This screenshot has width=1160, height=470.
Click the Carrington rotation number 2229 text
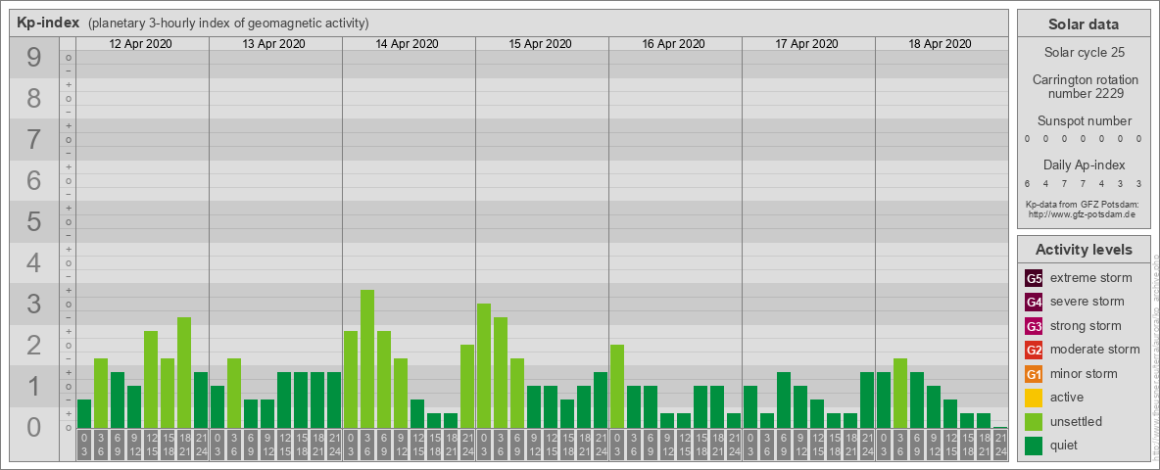coord(1086,86)
